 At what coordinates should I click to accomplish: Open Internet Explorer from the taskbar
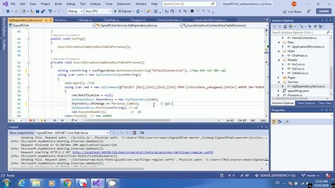coord(21,183)
